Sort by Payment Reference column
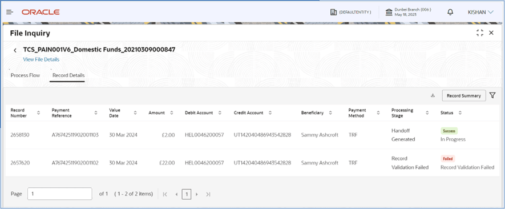 tap(96, 112)
